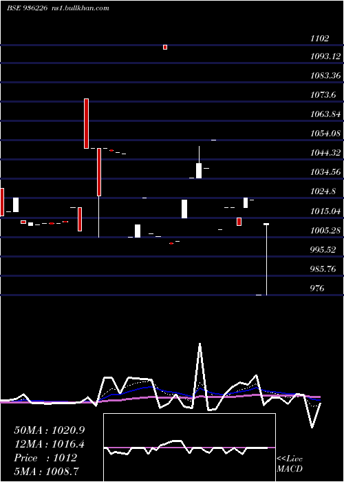Click the '50MA : 1020.9' readout
The width and height of the screenshot is (344, 482).
pyautogui.click(x=50, y=430)
